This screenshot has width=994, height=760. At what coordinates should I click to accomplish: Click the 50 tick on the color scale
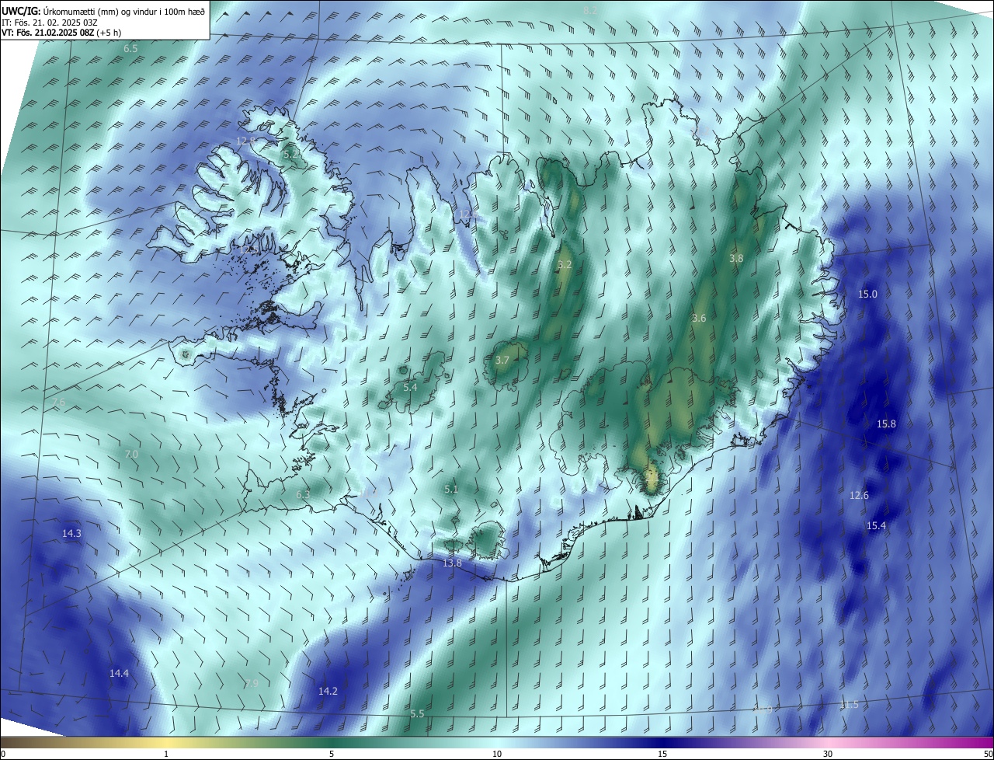tap(988, 754)
